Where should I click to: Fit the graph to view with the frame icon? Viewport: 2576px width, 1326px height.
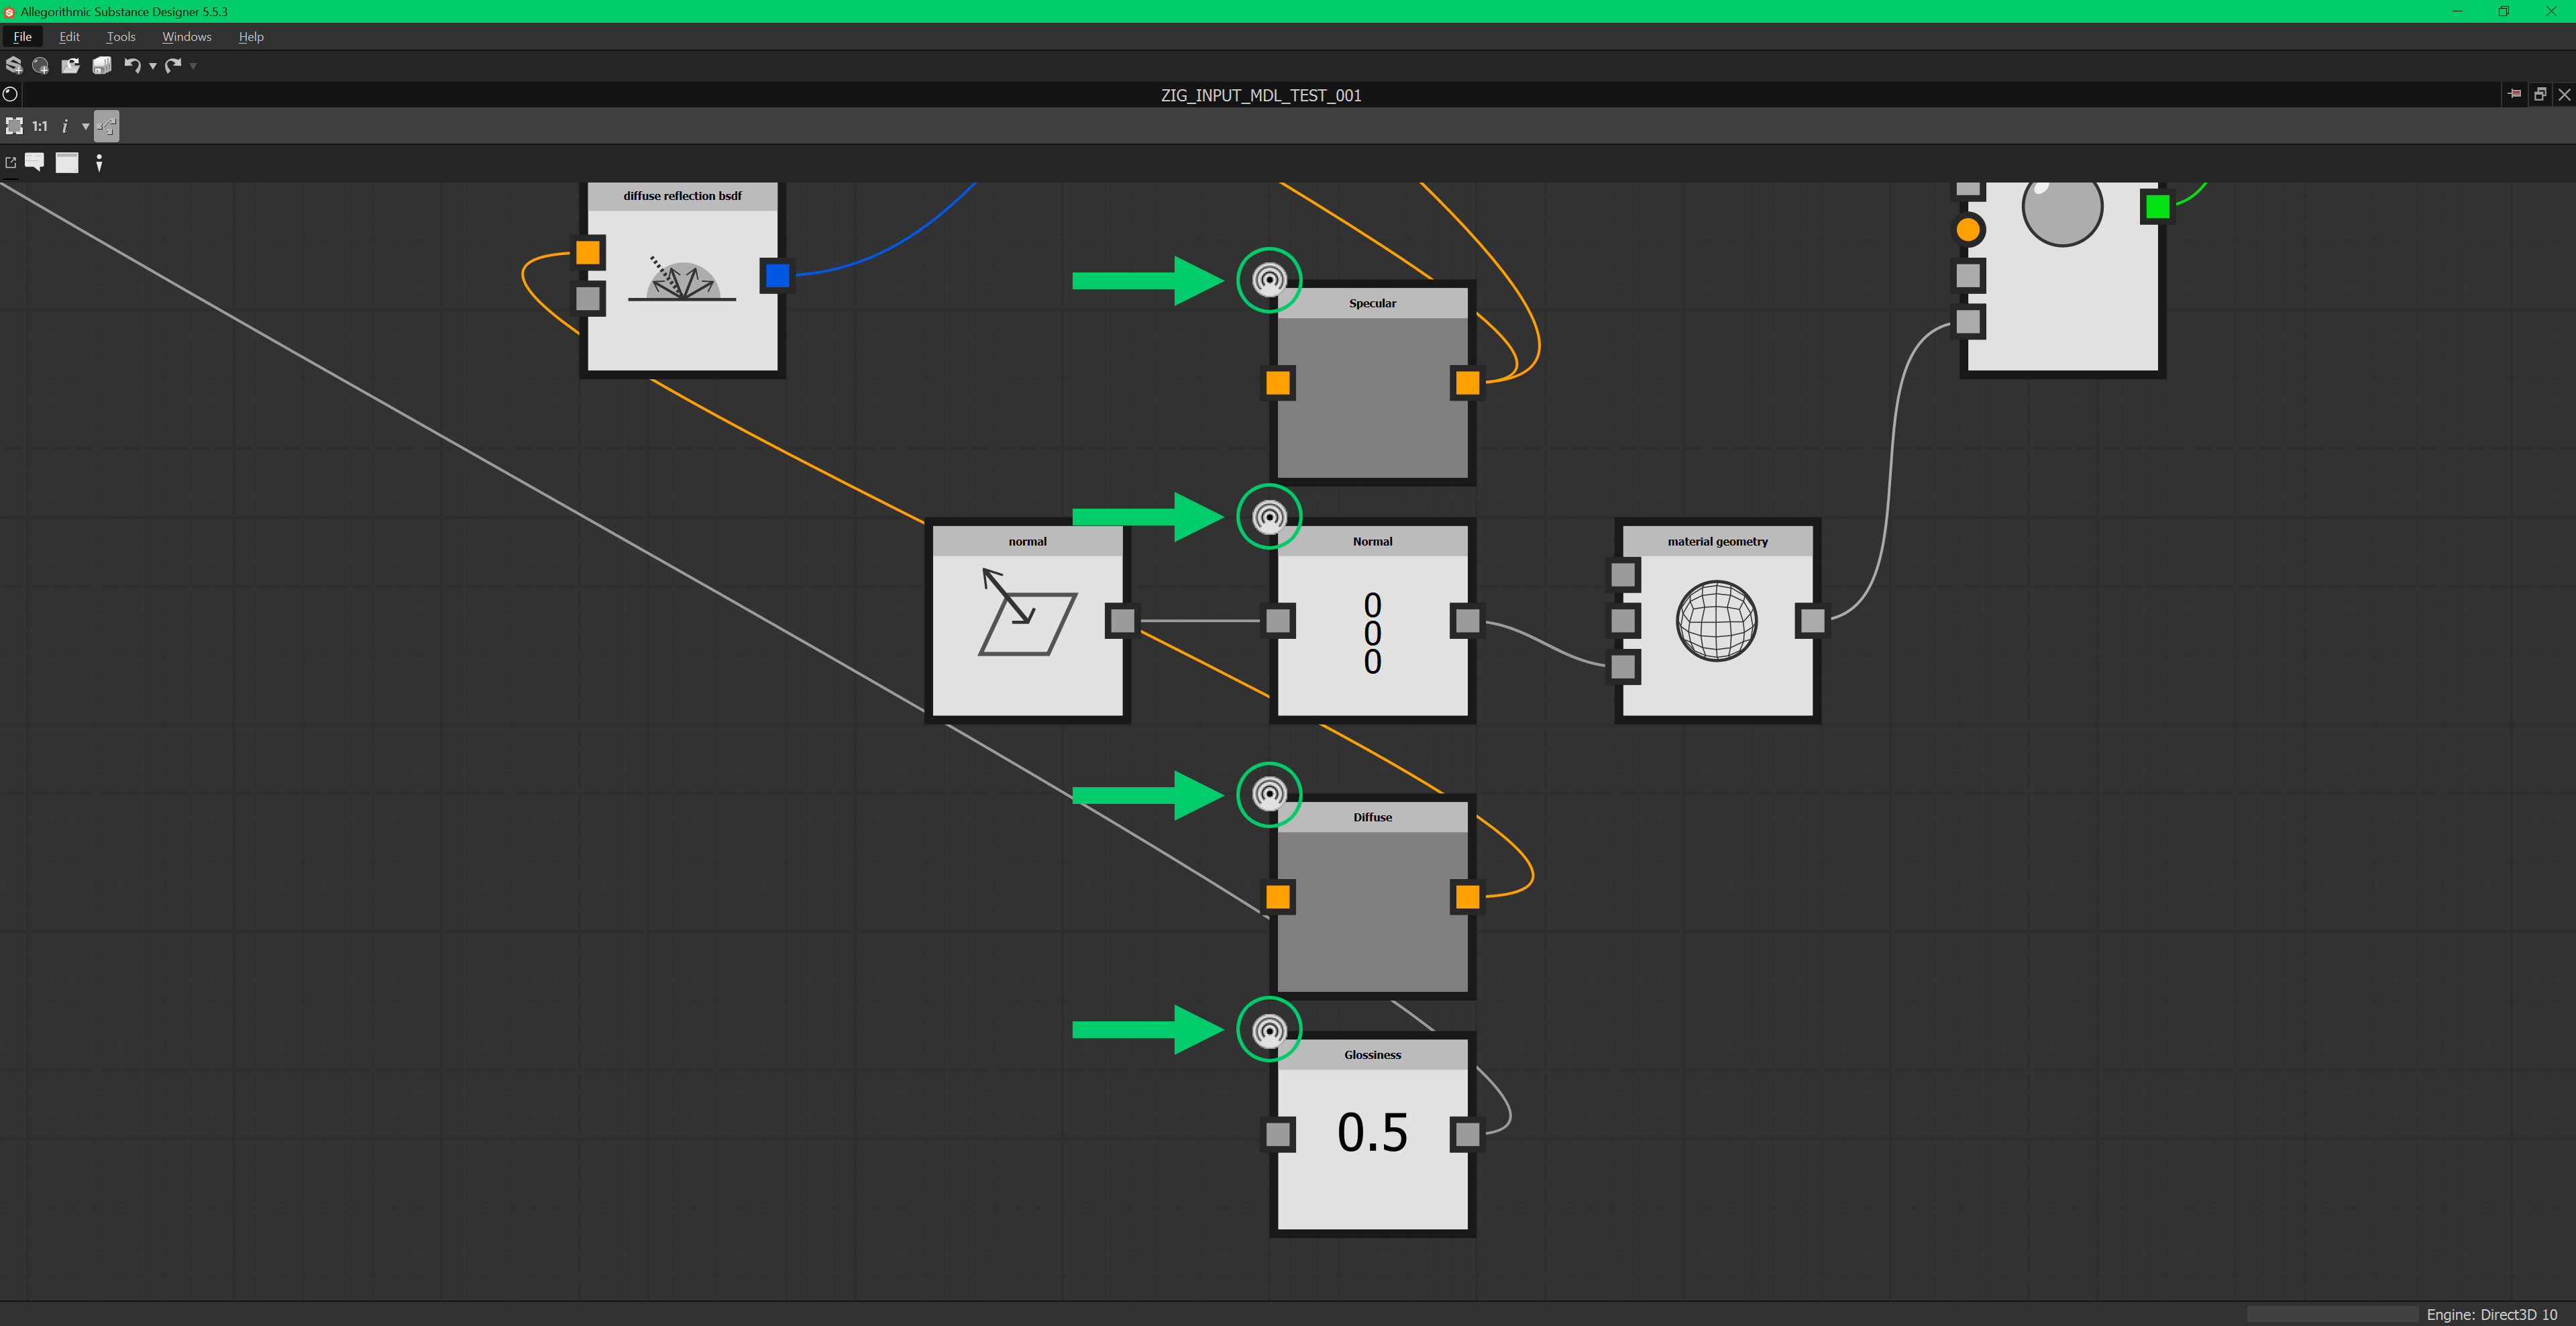[x=14, y=126]
